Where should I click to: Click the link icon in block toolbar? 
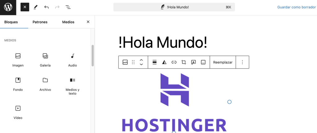(x=174, y=62)
